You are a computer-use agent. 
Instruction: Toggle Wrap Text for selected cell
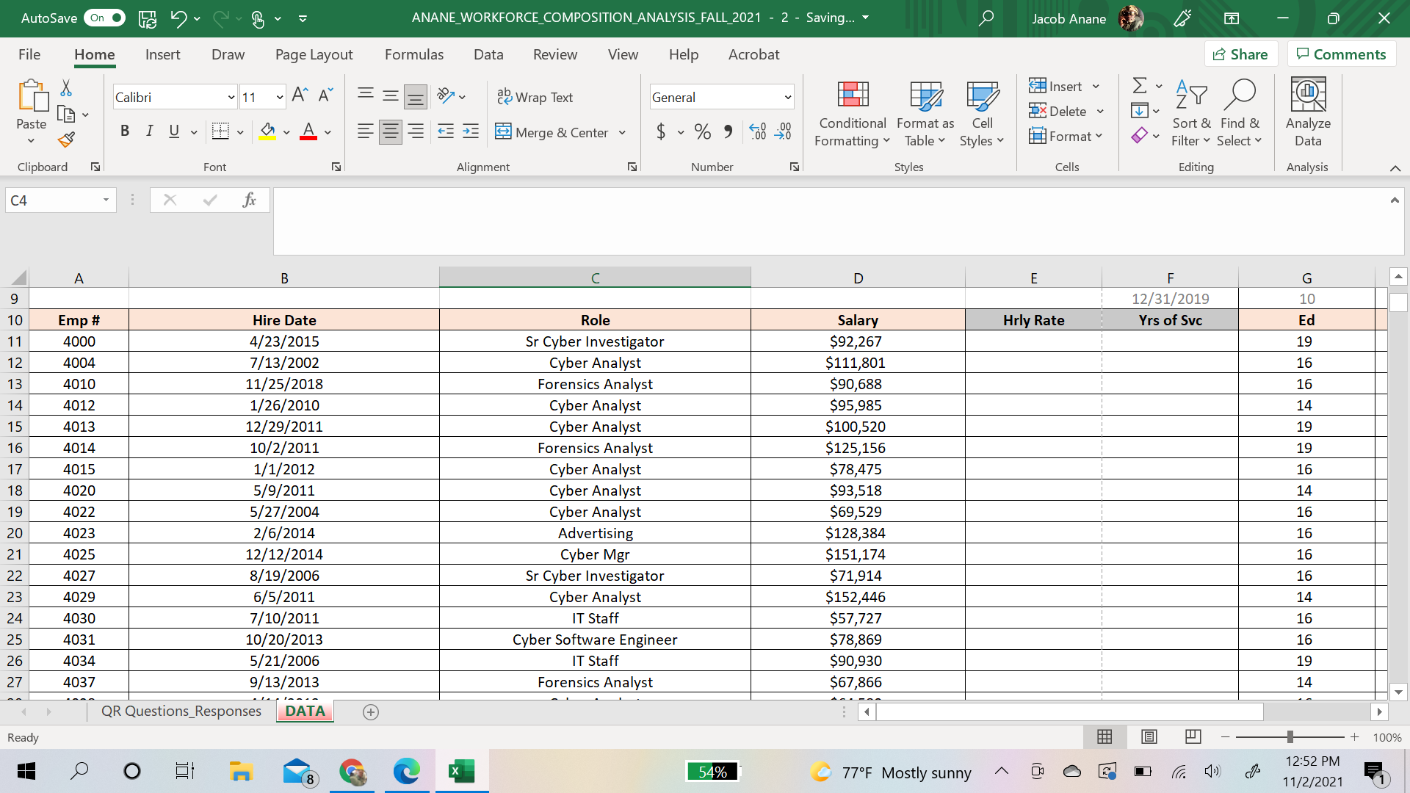[x=535, y=97]
